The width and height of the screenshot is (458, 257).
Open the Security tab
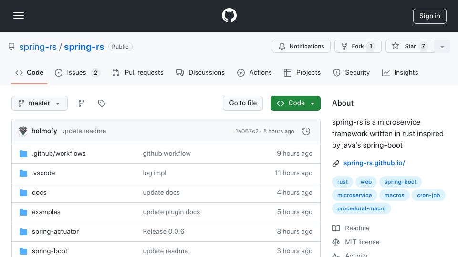352,72
